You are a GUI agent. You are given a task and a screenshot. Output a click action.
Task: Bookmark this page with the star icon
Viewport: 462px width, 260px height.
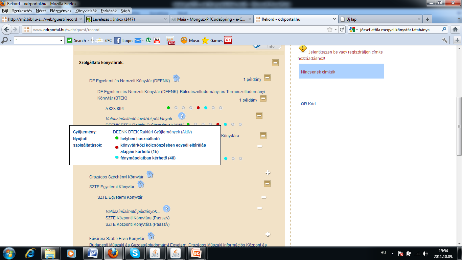point(329,30)
